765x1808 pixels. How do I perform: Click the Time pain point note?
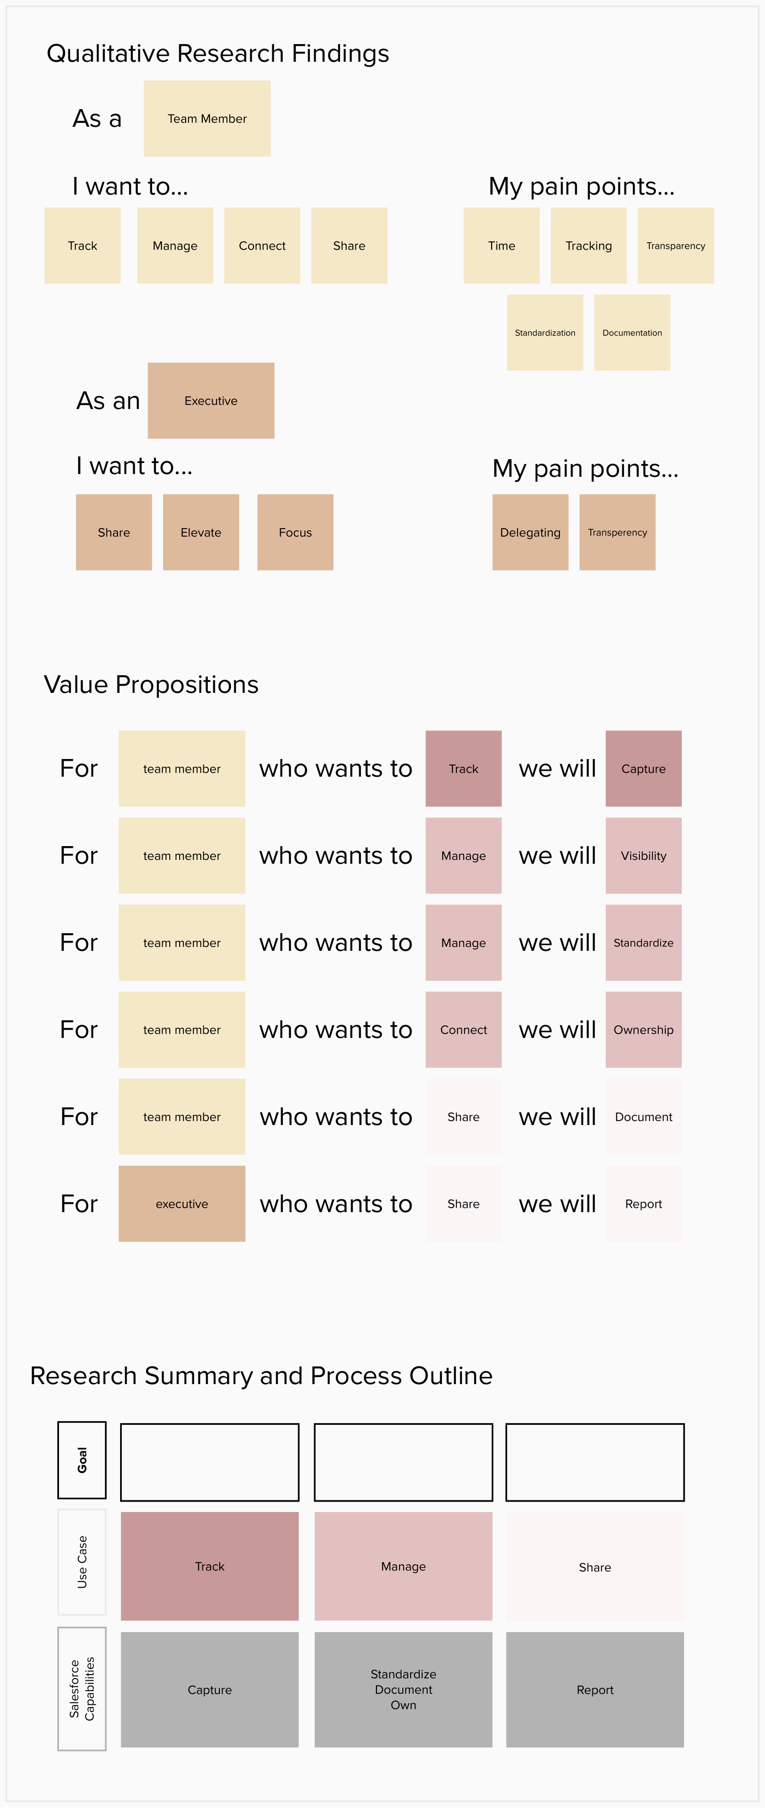point(501,246)
